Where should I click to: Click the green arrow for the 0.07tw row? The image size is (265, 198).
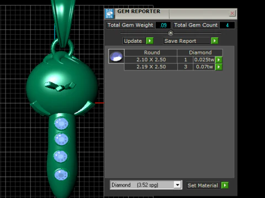[x=219, y=67]
